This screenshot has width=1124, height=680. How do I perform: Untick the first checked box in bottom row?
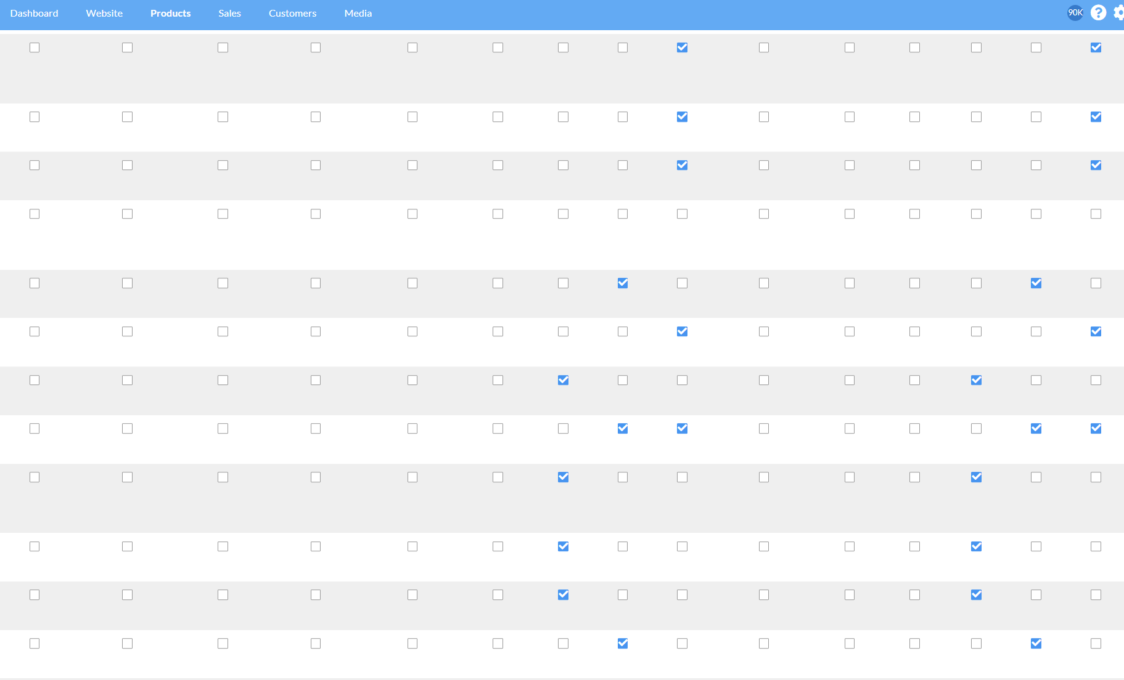pyautogui.click(x=623, y=644)
